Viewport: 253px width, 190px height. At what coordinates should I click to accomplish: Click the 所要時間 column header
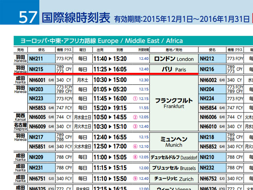[143, 50]
